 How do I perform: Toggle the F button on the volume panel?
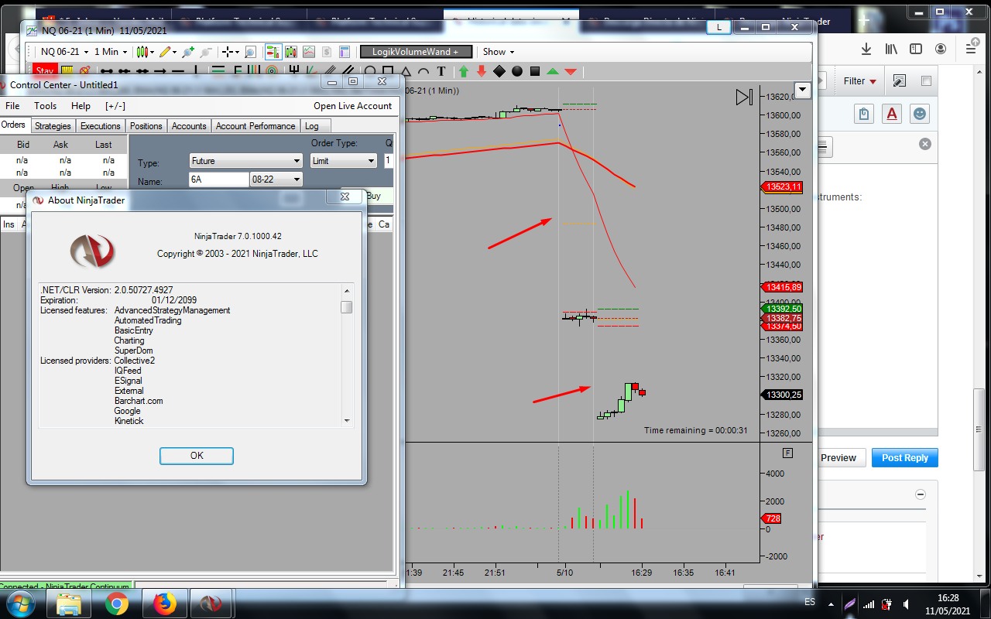(x=788, y=453)
